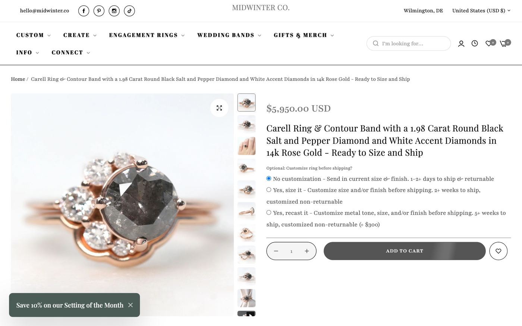522x326 pixels.
Task: Open the Facebook social icon
Action: pos(84,11)
